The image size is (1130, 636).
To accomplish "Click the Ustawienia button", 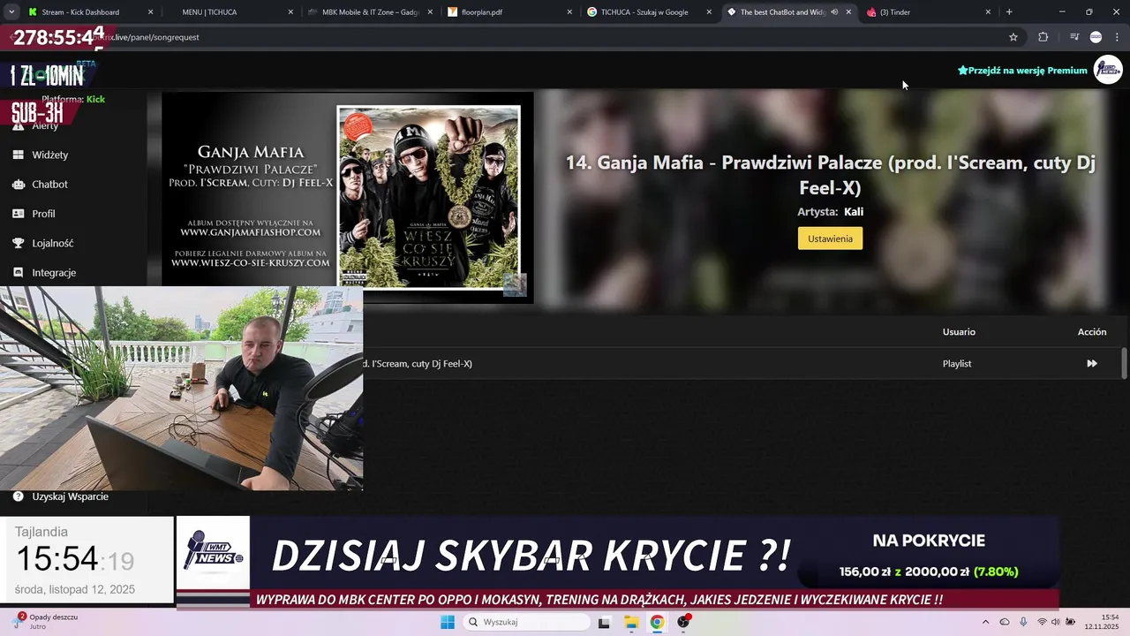I will (x=830, y=238).
